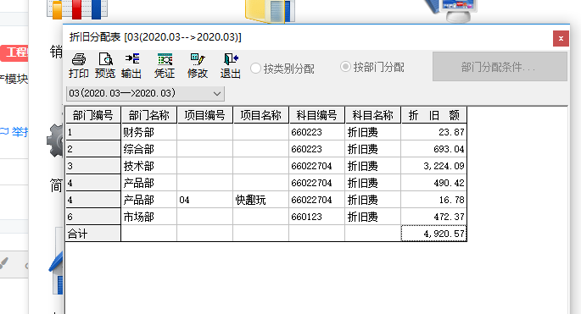The height and width of the screenshot is (314, 581).
Task: Click the gear icon behind the dialog
Action: click(x=55, y=140)
